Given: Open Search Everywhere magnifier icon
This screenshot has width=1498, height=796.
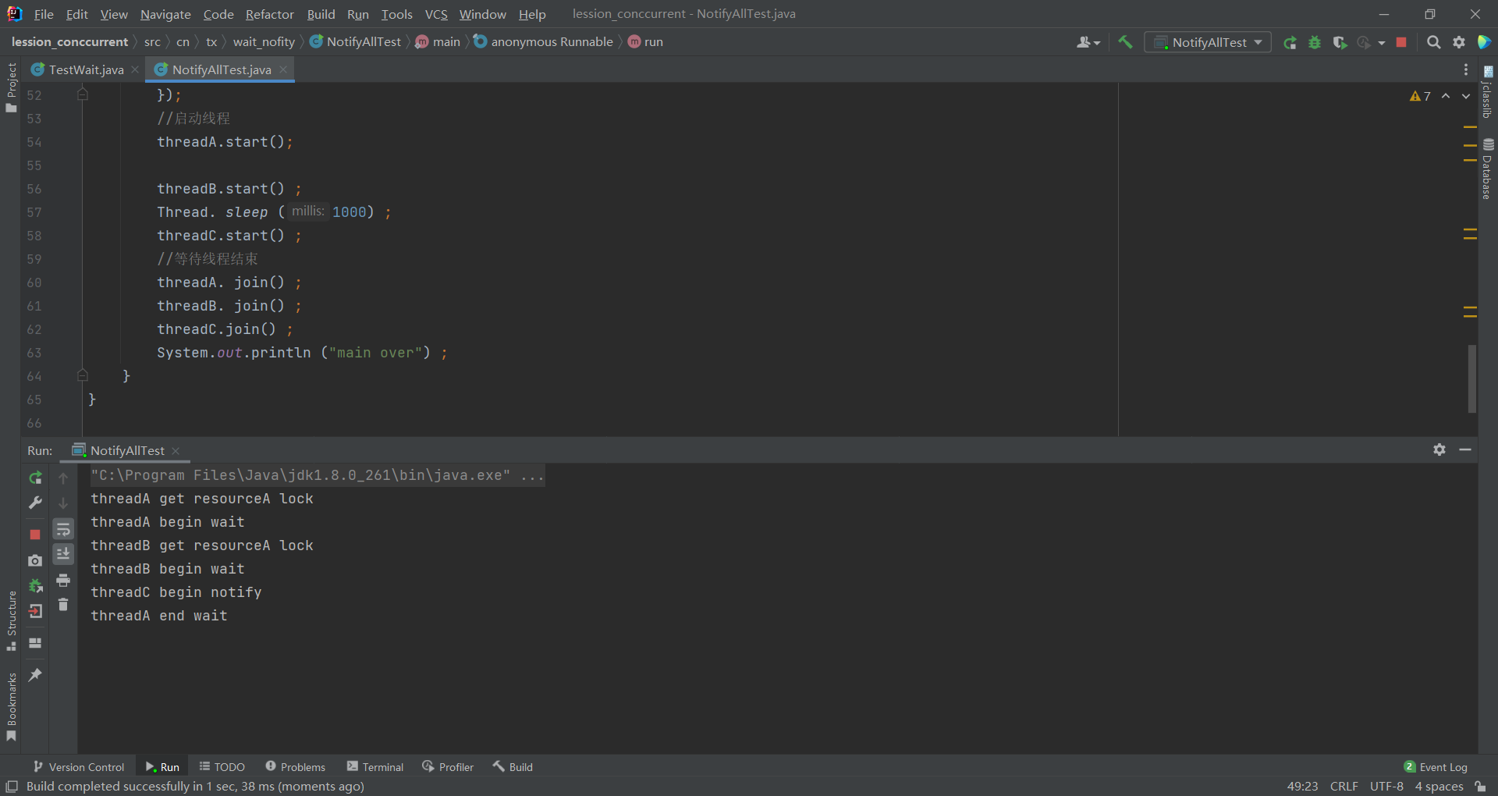Looking at the screenshot, I should pos(1433,42).
